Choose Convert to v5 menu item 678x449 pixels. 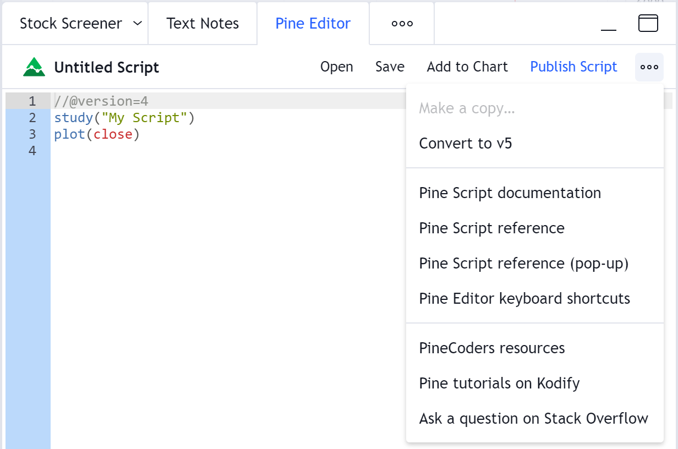[x=466, y=144]
